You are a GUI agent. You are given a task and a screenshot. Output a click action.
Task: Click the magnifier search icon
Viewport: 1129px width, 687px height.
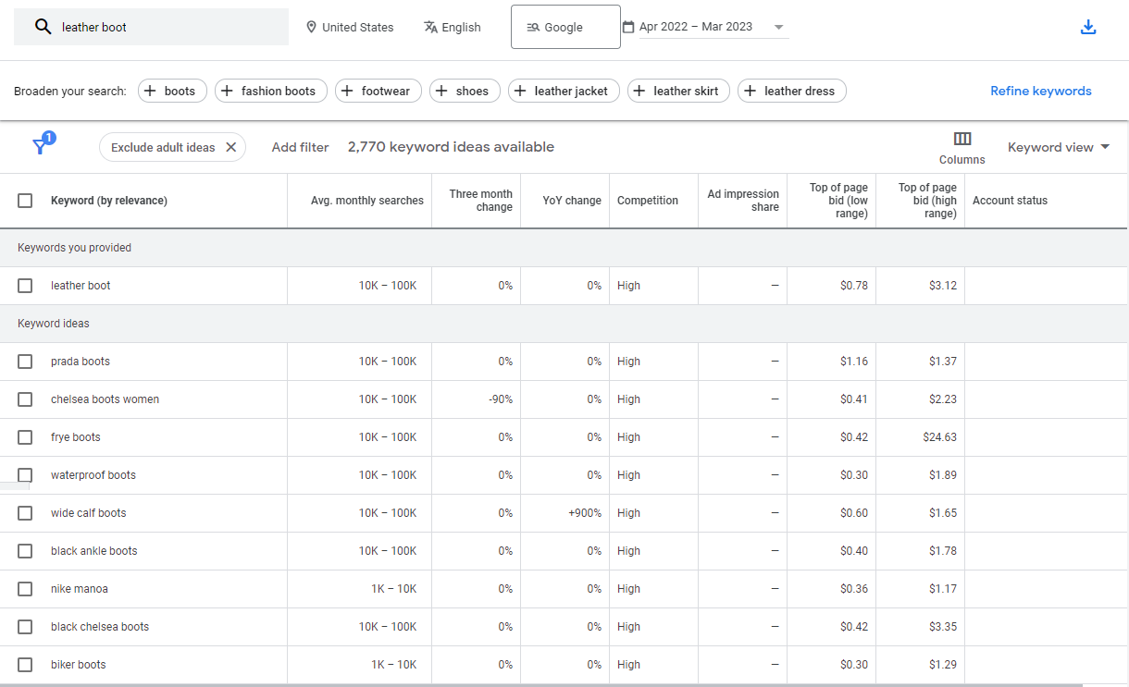[x=43, y=27]
